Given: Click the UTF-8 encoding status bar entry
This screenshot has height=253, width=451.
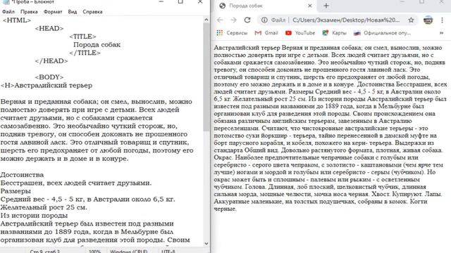Looking at the screenshot, I should (168, 252).
